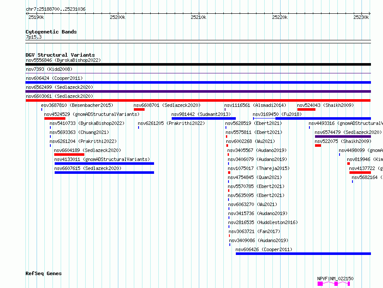
Task: Open nsv4754845 (Quan2021) variant
Action: [x=255, y=177]
